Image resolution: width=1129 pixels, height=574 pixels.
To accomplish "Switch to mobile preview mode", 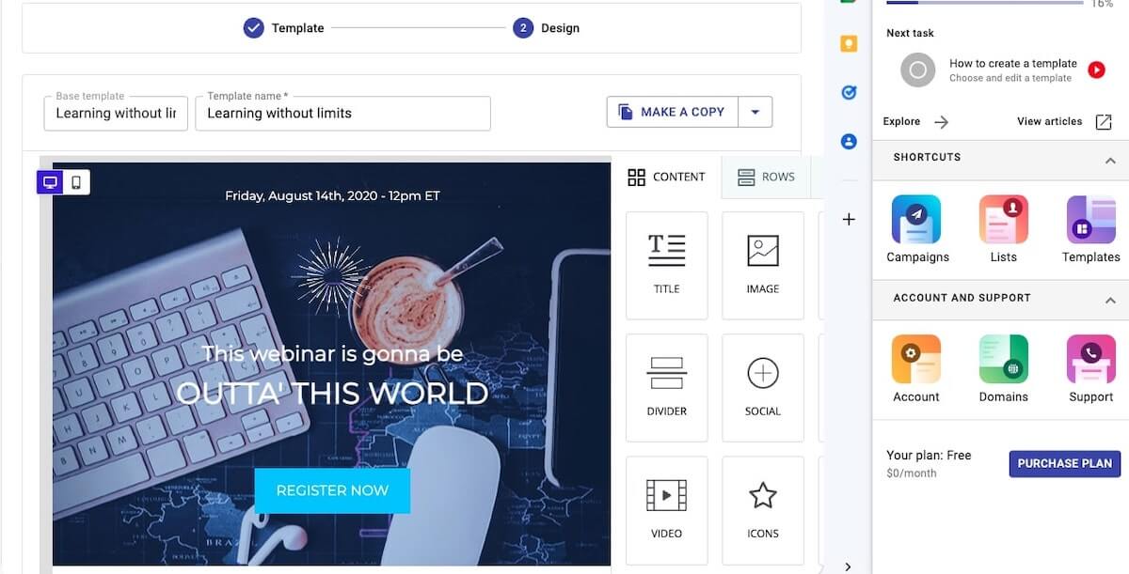I will (x=76, y=182).
